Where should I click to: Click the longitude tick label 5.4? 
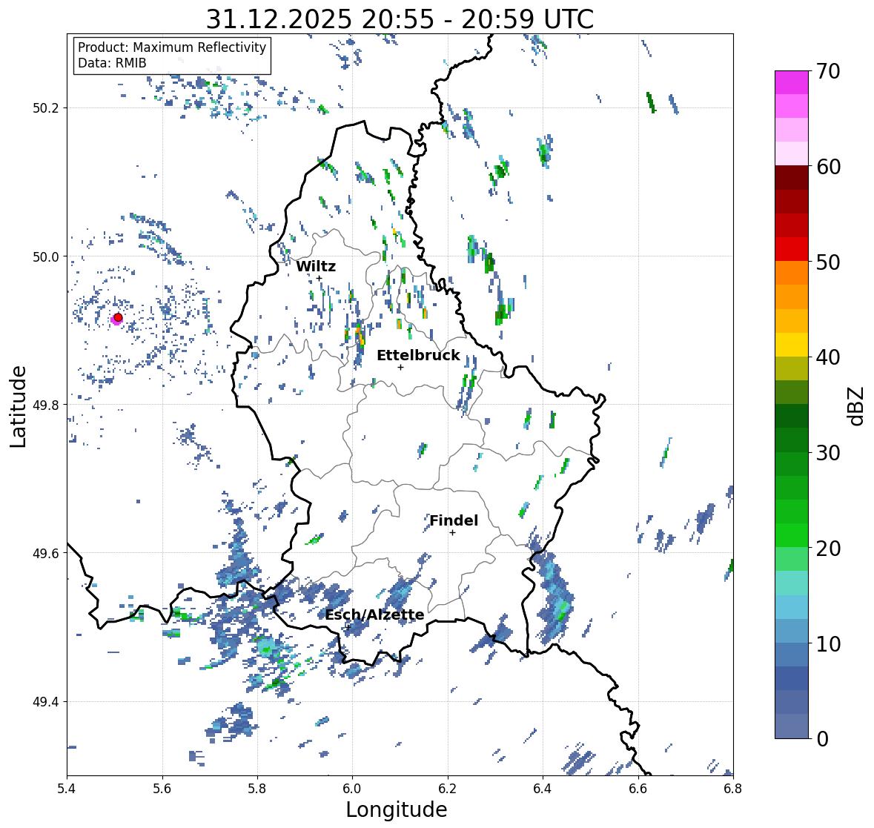point(67,788)
